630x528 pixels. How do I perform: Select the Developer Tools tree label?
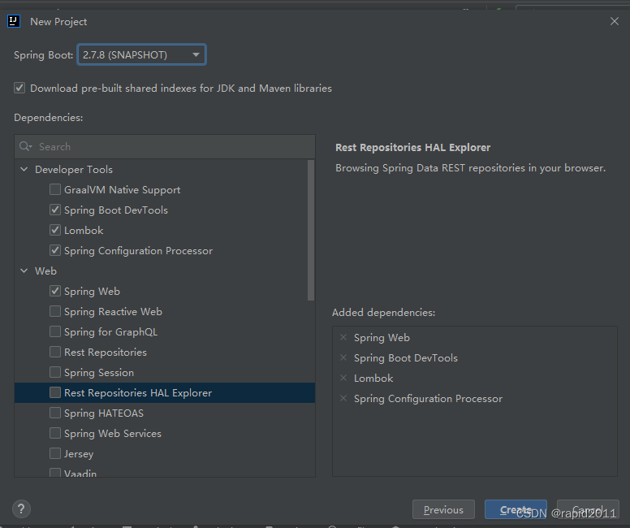[74, 169]
